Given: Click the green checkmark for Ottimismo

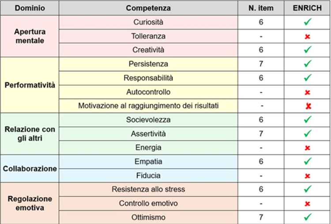Looking at the screenshot, I should [x=308, y=217].
